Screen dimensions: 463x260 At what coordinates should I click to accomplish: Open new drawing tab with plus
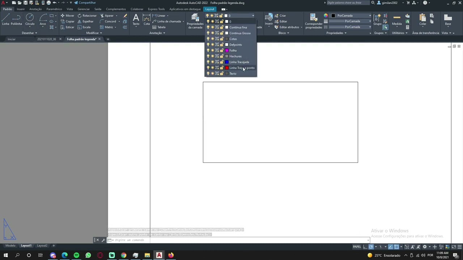pyautogui.click(x=108, y=39)
